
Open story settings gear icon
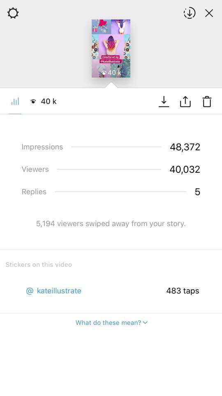13,13
